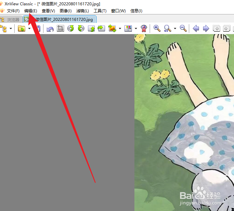Click the save floppy disk icon
234x211 pixels.
[x=38, y=28]
